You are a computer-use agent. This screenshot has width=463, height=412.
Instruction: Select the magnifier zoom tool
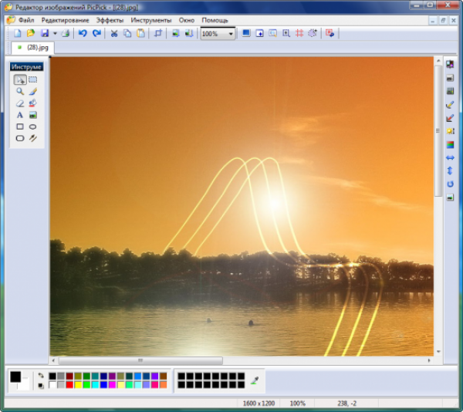(20, 92)
